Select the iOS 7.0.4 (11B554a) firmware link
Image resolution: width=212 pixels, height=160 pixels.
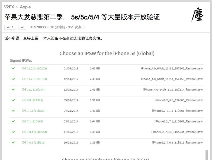tap(34, 132)
